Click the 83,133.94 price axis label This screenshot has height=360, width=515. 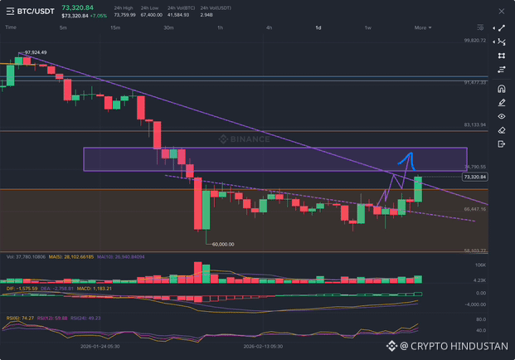pyautogui.click(x=475, y=124)
